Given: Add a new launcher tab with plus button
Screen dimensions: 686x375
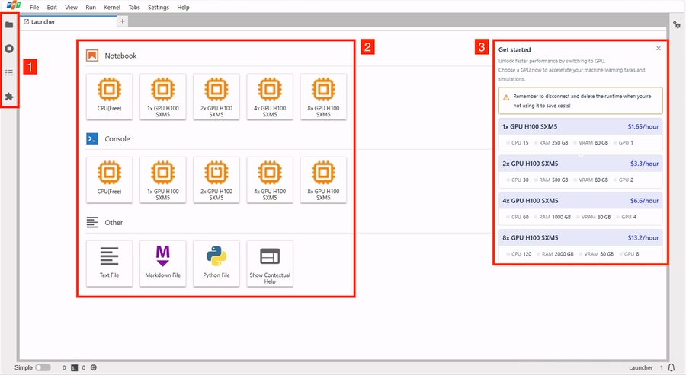Looking at the screenshot, I should (x=123, y=21).
